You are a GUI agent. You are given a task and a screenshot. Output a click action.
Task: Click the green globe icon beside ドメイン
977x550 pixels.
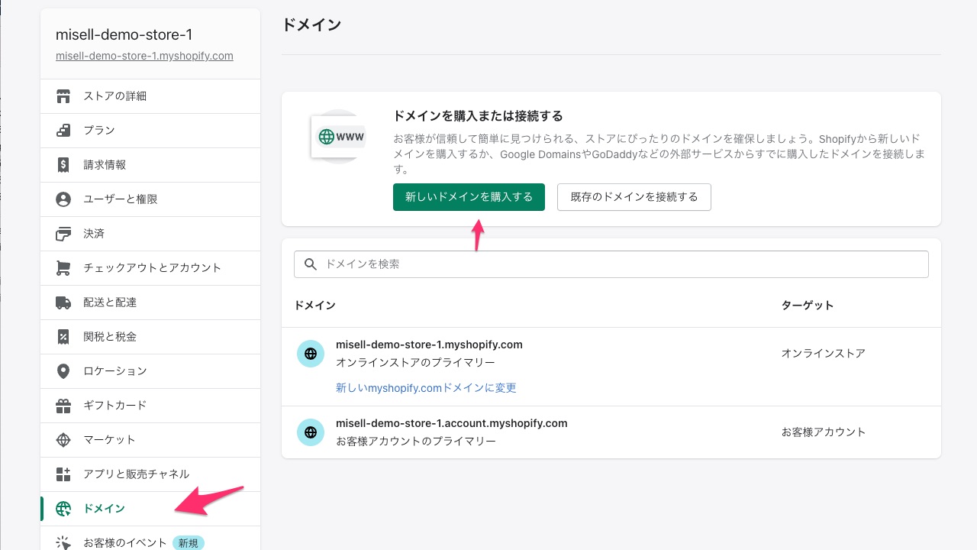(x=63, y=509)
